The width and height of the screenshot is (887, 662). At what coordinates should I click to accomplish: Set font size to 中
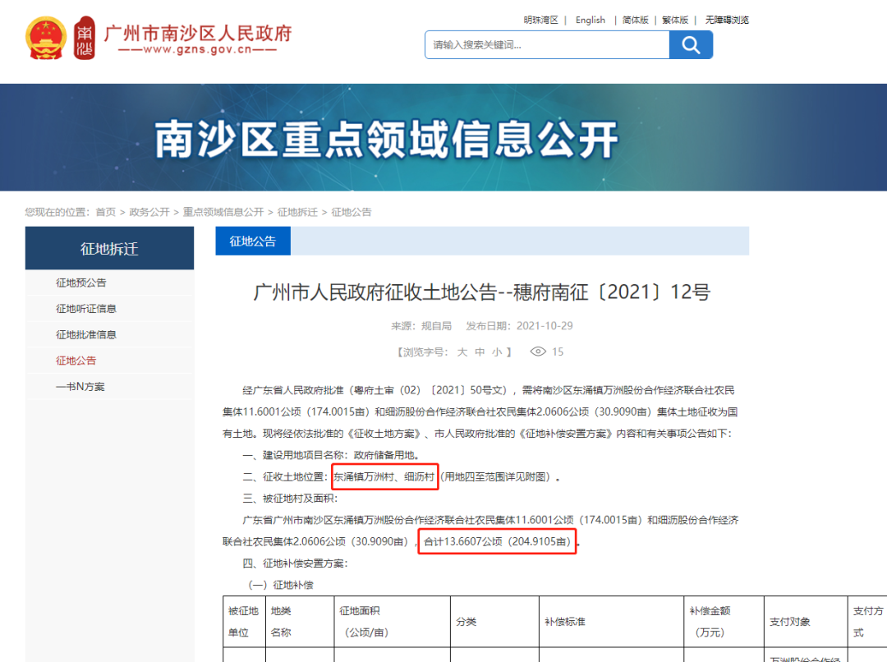point(480,352)
